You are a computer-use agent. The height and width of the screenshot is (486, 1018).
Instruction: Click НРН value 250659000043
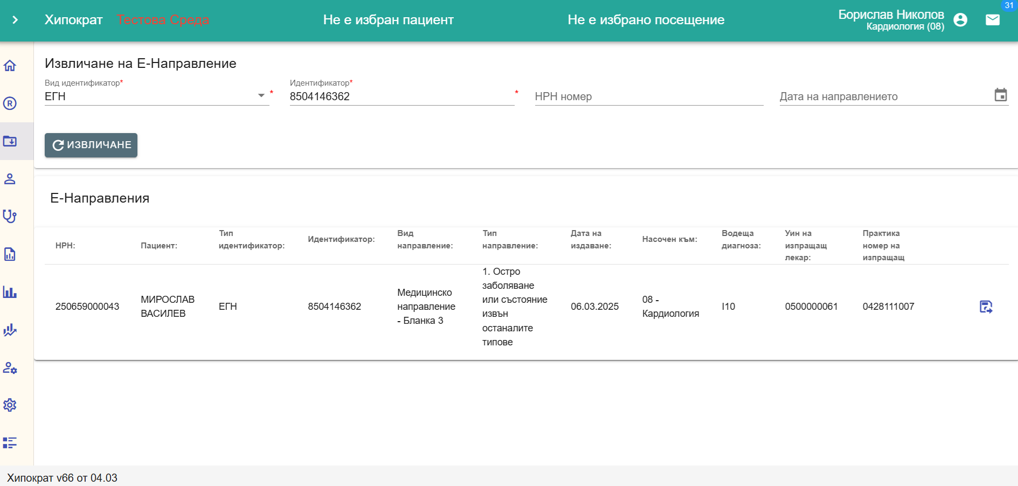pos(87,307)
